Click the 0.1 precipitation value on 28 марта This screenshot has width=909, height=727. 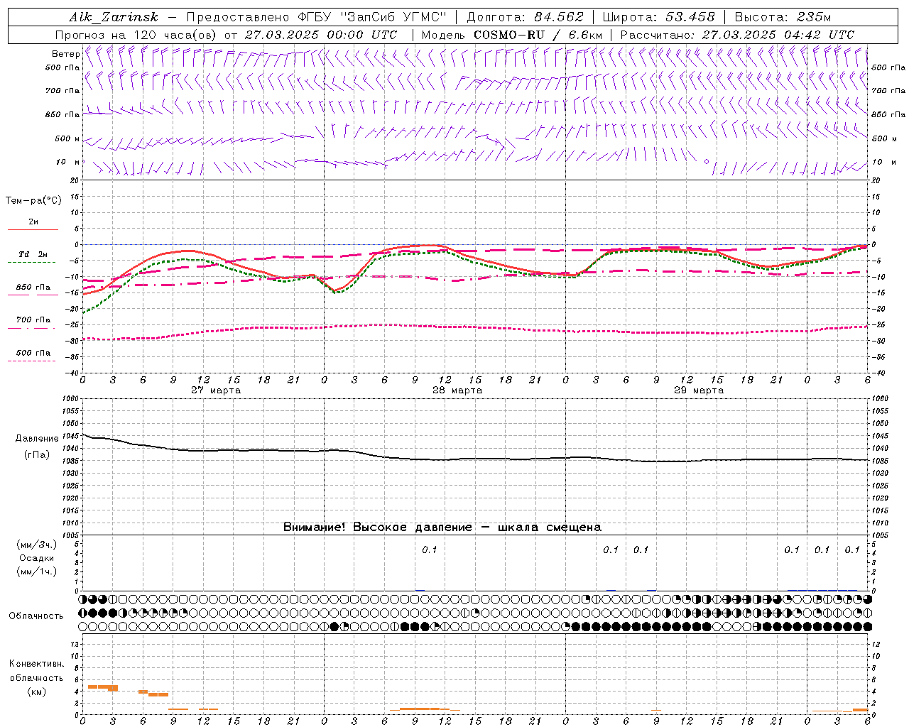[430, 550]
